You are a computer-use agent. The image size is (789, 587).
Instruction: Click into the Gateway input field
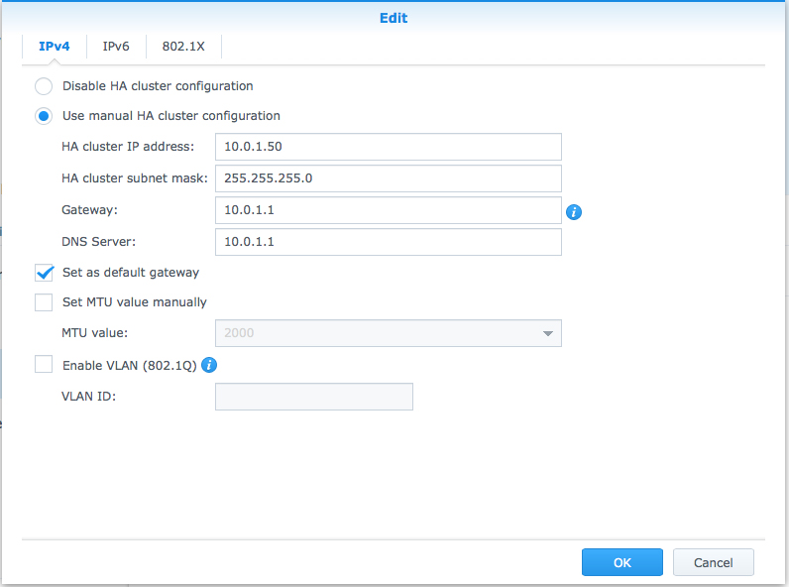388,210
